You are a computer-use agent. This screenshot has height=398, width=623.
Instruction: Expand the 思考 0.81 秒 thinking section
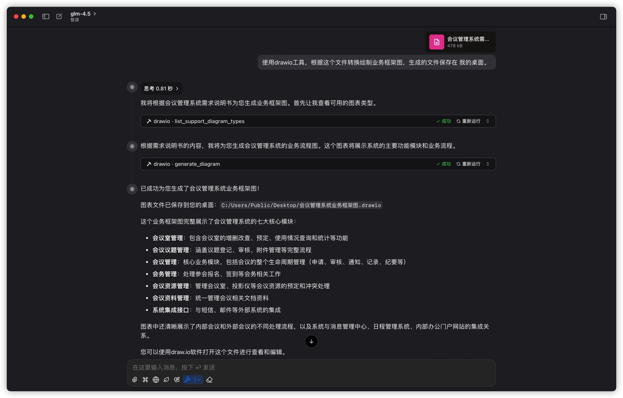(x=161, y=88)
